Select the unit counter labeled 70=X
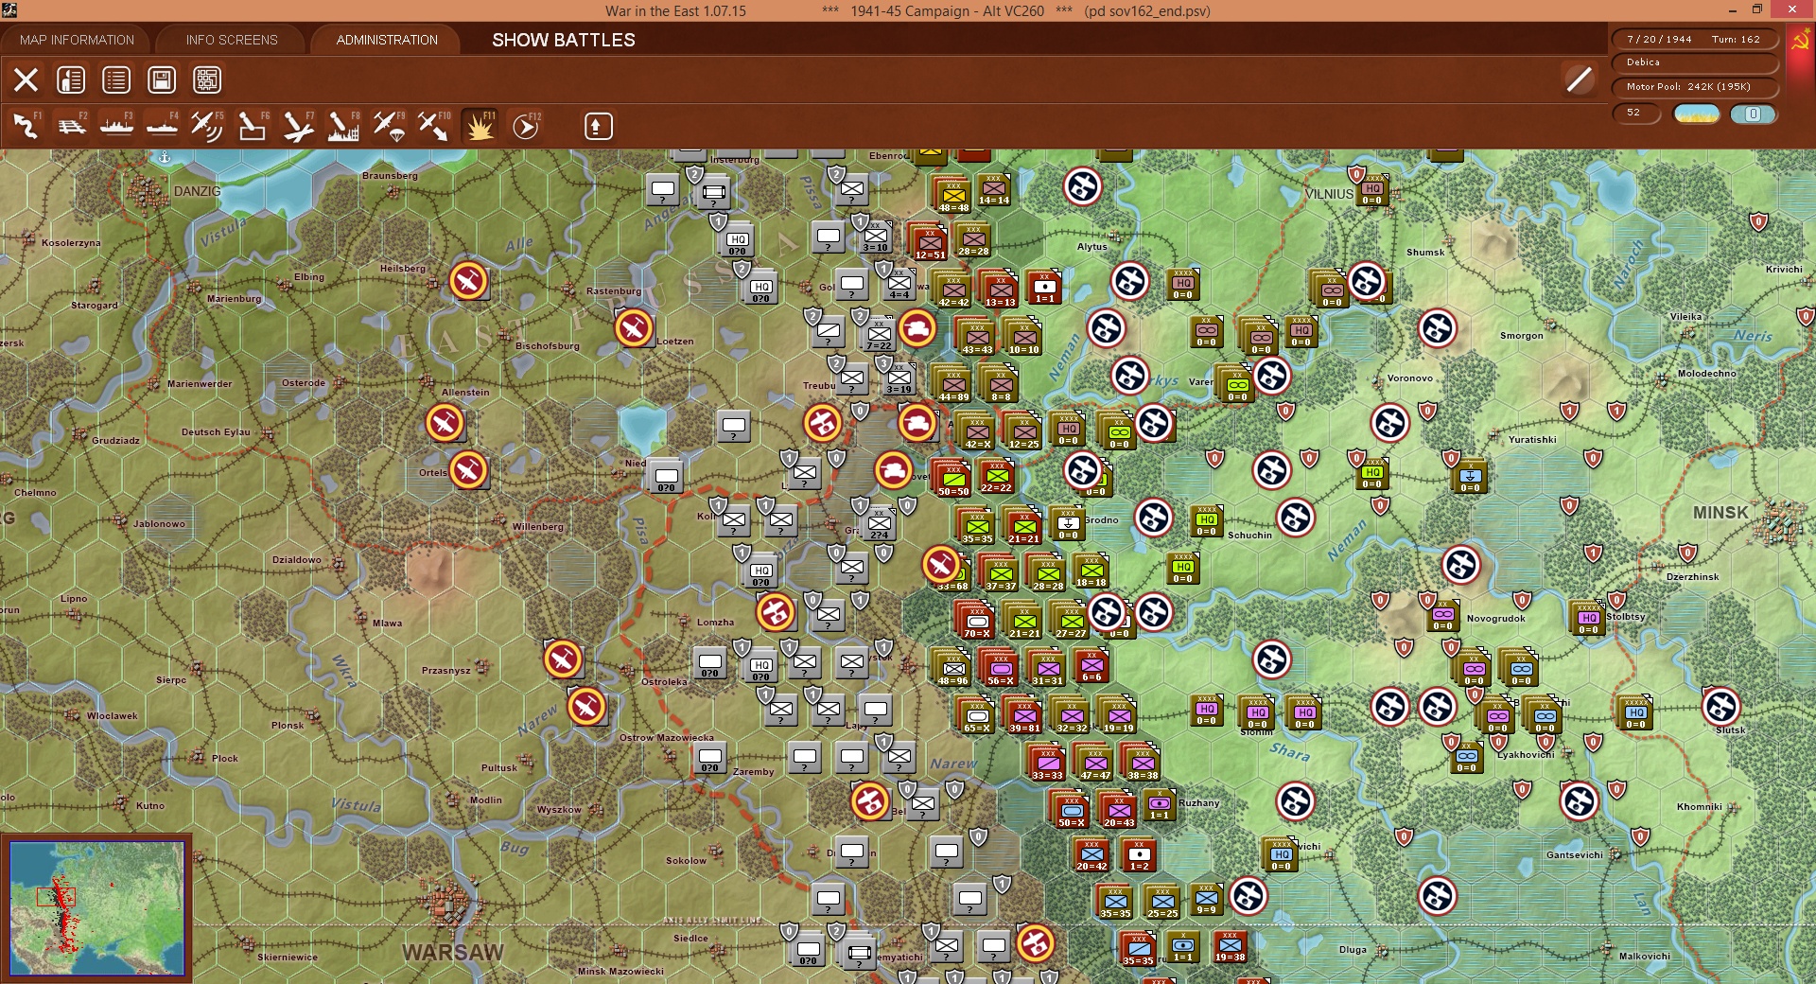The width and height of the screenshot is (1816, 984). [x=976, y=621]
